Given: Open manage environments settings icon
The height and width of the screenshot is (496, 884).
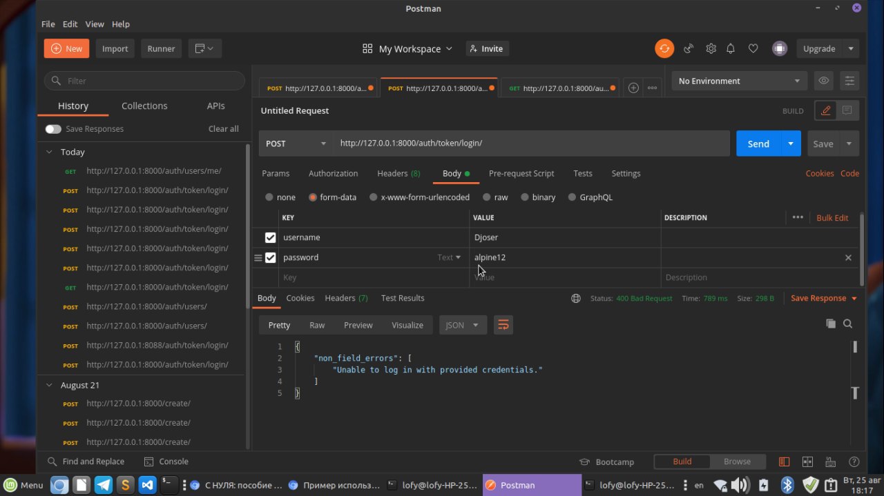Looking at the screenshot, I should tap(849, 81).
